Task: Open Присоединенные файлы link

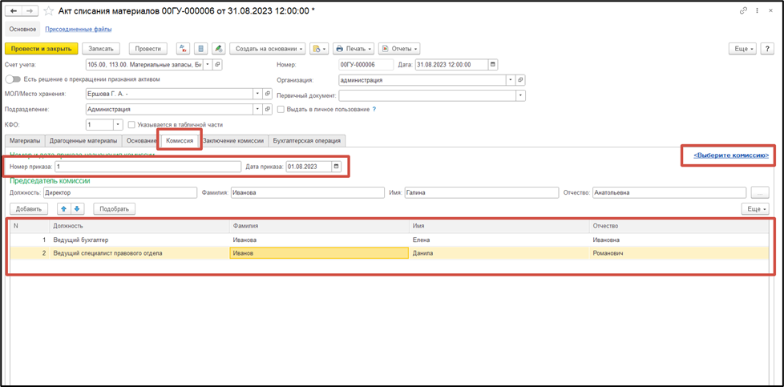Action: click(78, 29)
